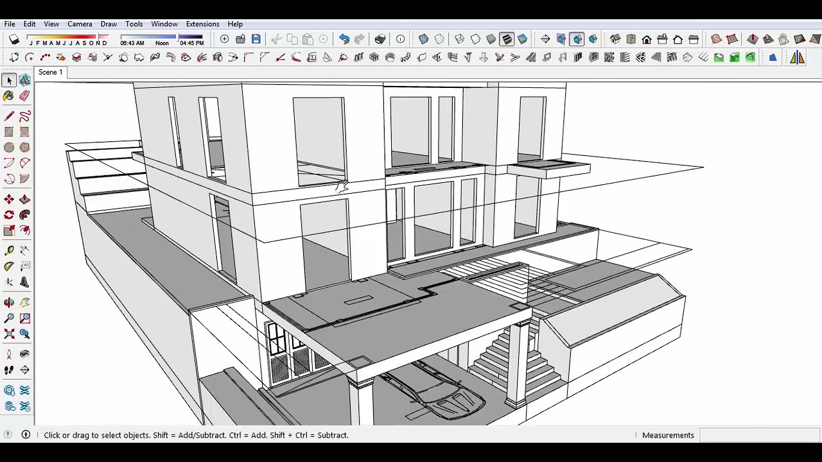Activate the Make Component tool
This screenshot has height=462, width=822.
[x=24, y=80]
